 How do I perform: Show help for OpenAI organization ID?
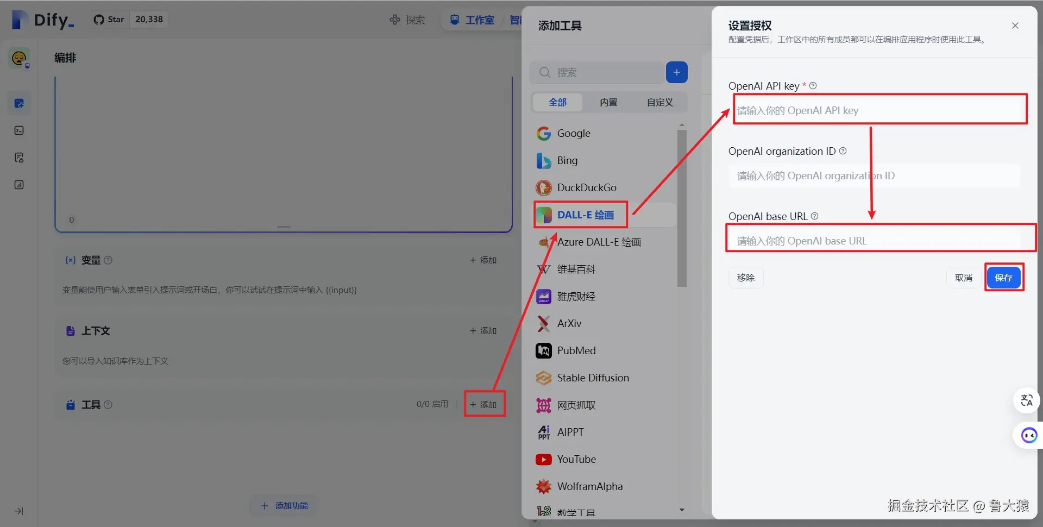843,151
